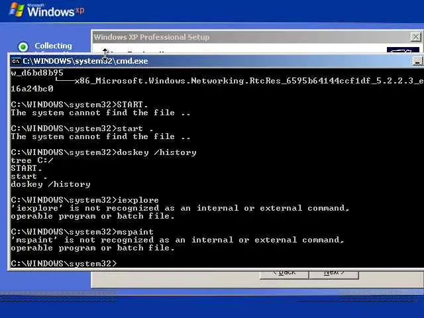Close the Windows XP Professional Setup dialog
The width and height of the screenshot is (424, 318).
tap(415, 37)
